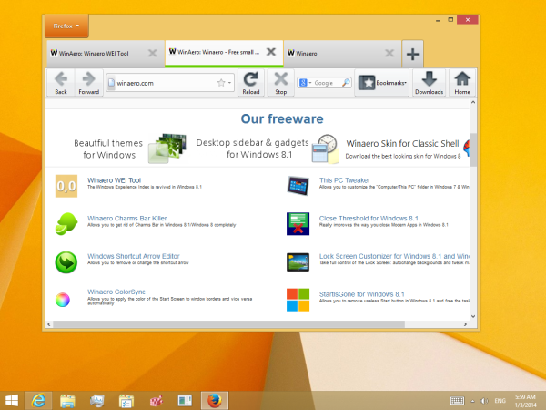
Task: Click the ENG language indicator
Action: tap(500, 401)
